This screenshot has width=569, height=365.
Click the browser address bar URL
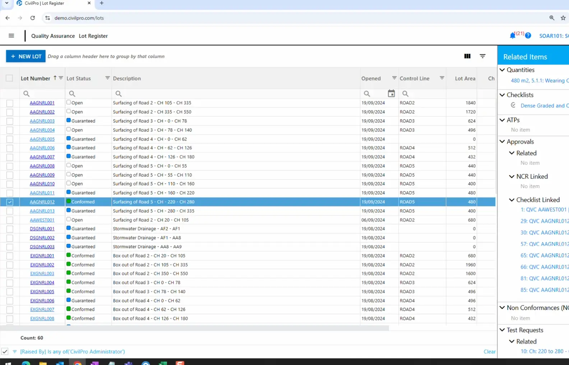(79, 18)
